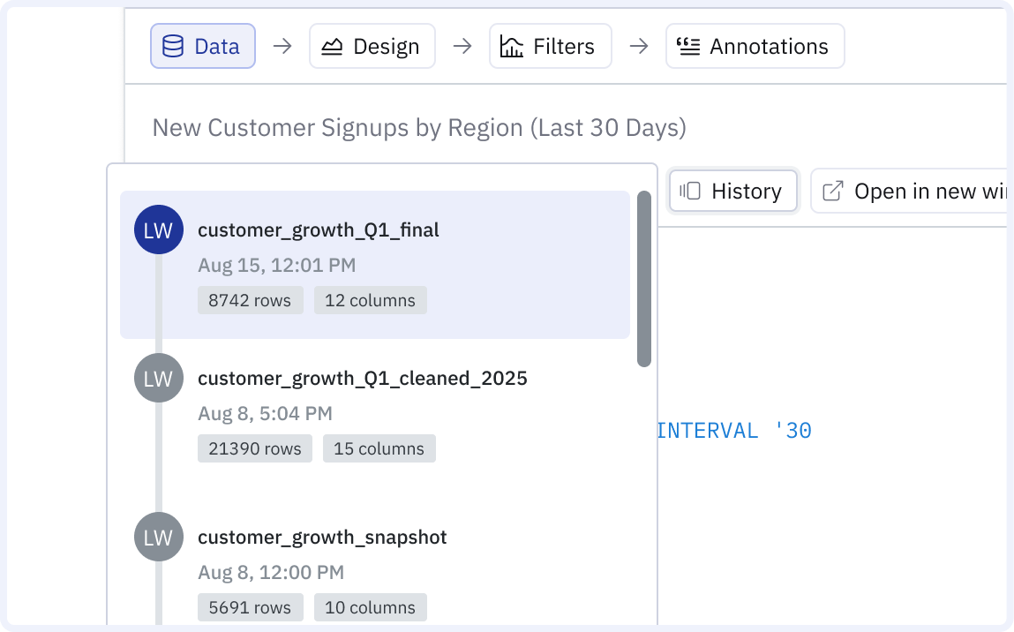Screen dimensions: 1014x632
Task: Click LW avatar for customer_growth_snapshot
Action: click(159, 537)
